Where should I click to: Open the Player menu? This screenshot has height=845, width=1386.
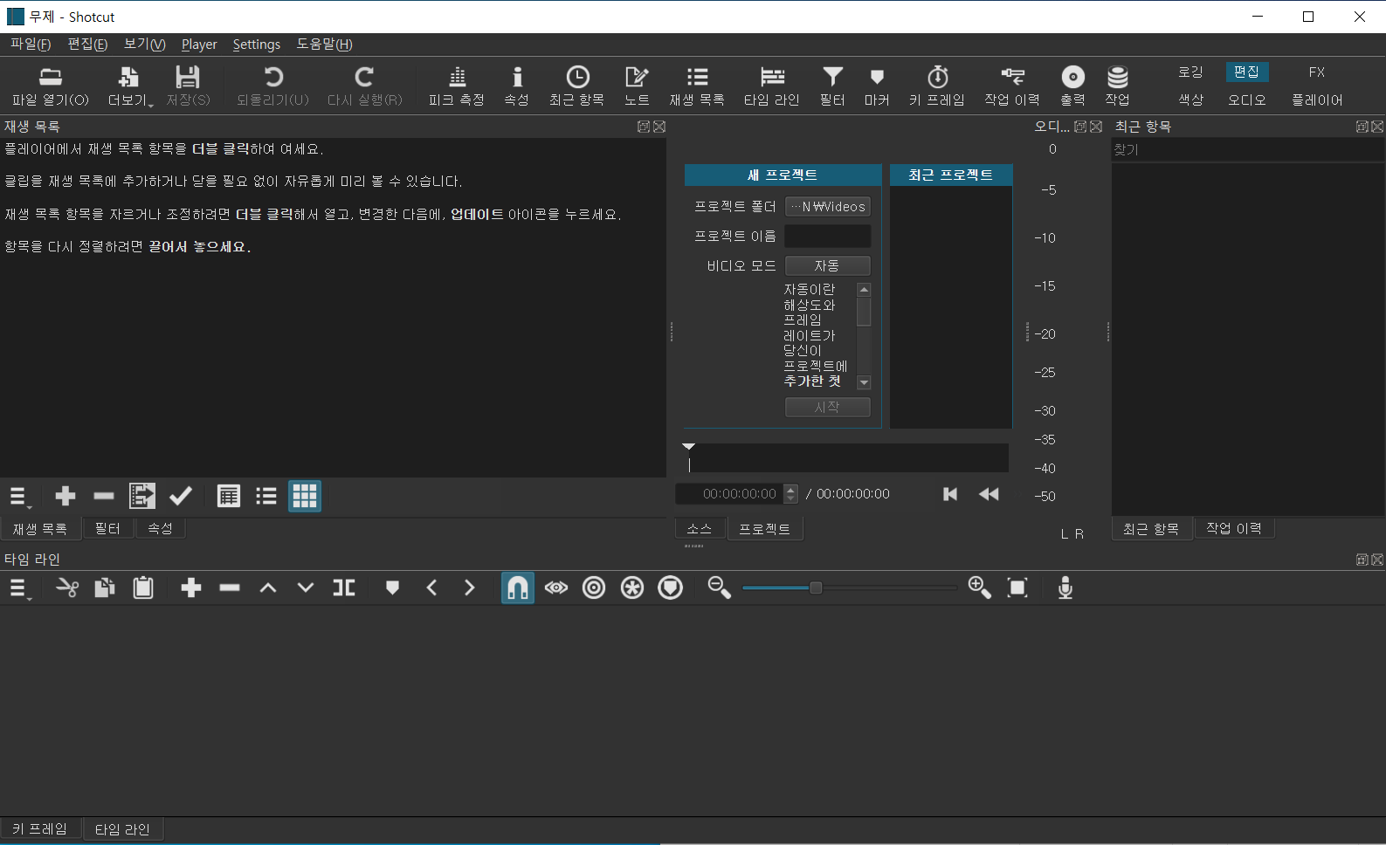[x=199, y=44]
